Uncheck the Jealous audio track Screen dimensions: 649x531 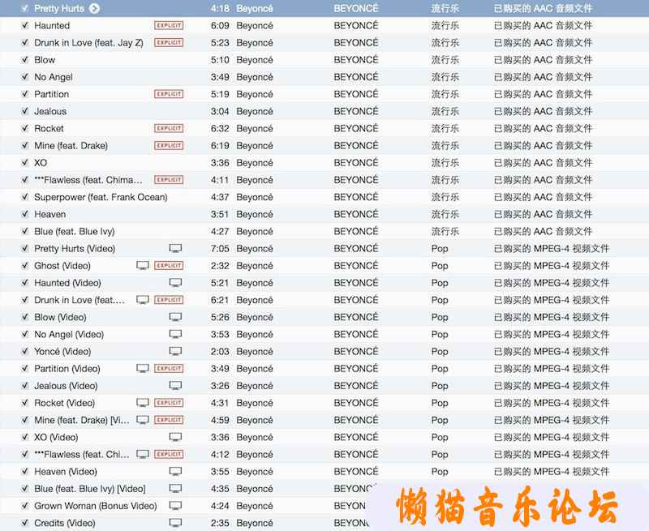(x=25, y=111)
